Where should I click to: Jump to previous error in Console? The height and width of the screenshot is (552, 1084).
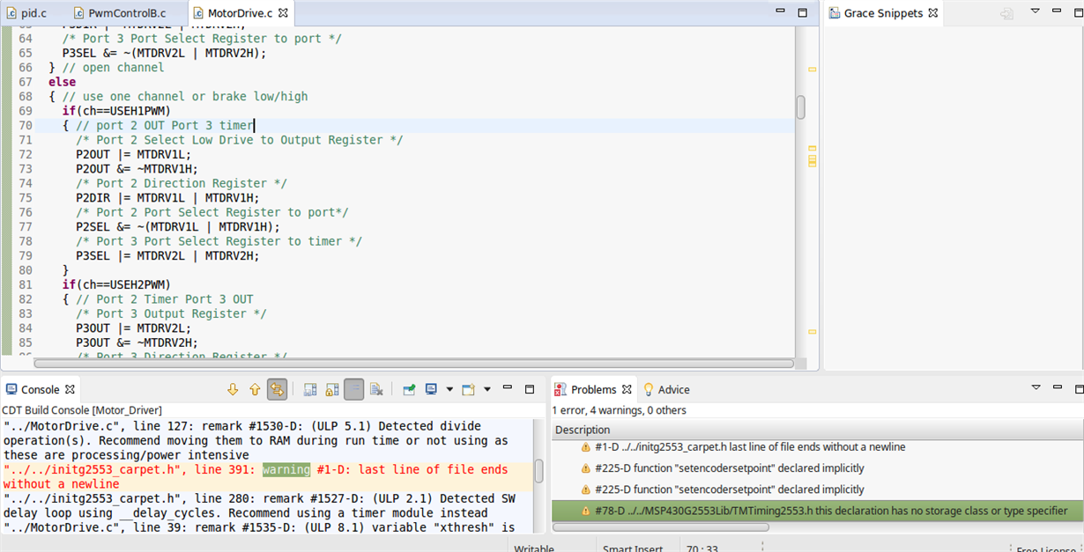click(255, 389)
